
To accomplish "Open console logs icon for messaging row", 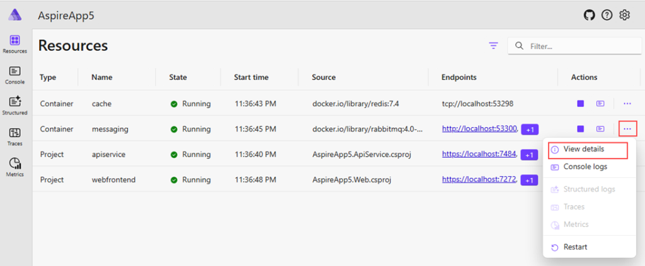I will click(x=600, y=129).
